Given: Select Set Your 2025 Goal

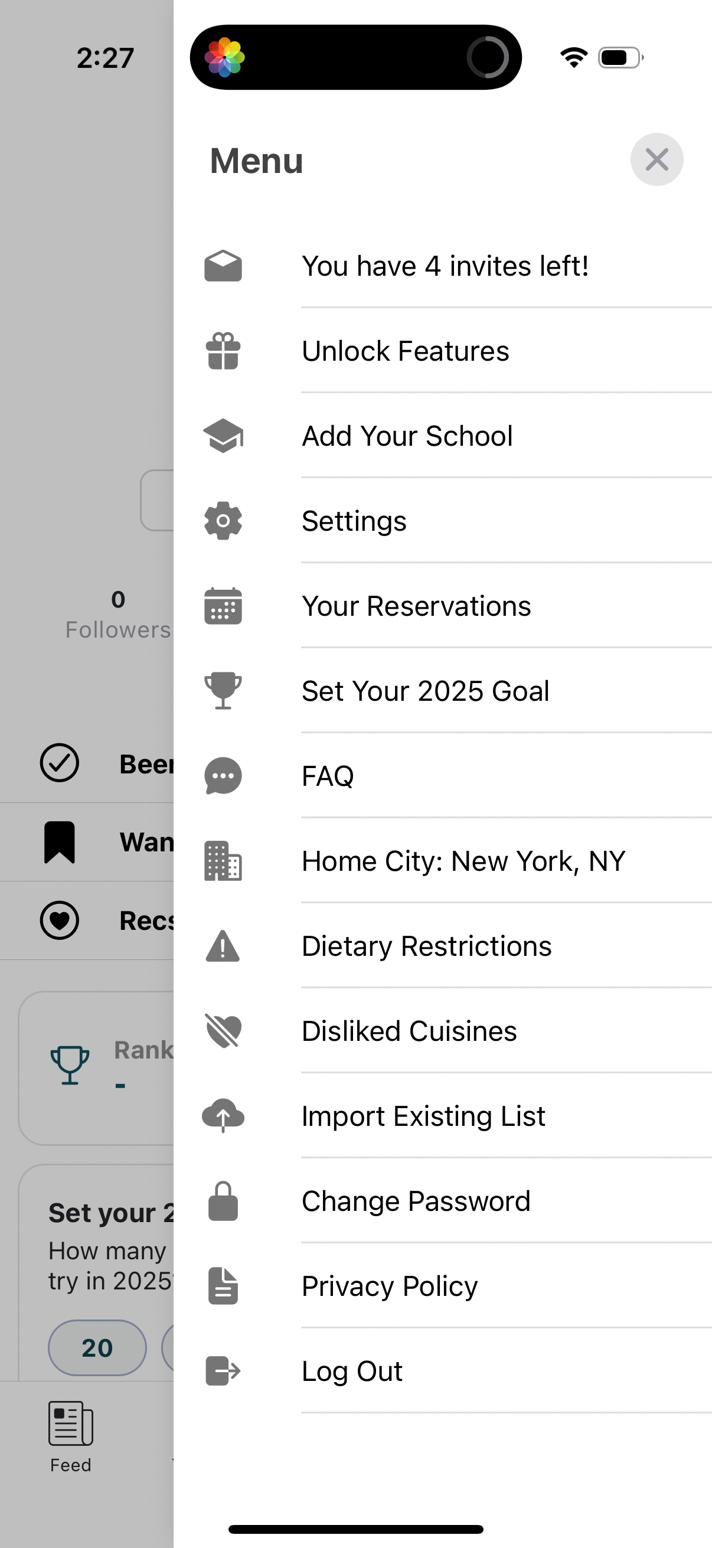Looking at the screenshot, I should tap(425, 691).
